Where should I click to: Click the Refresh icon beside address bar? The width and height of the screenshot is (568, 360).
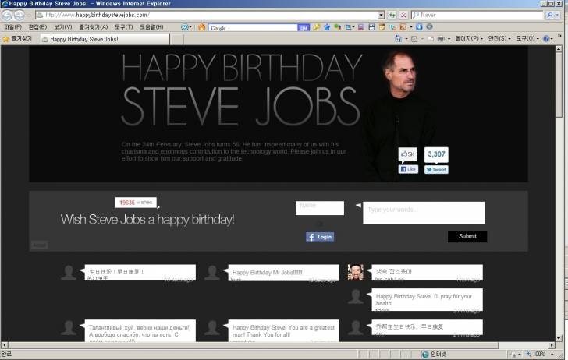[392, 16]
